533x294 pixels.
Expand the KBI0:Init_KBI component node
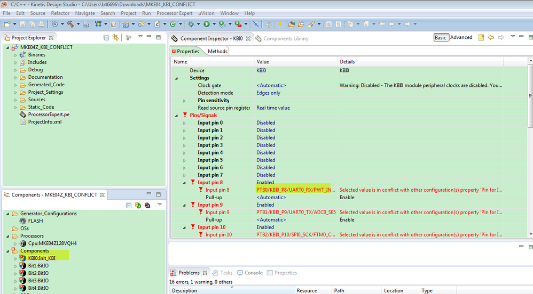(x=15, y=258)
